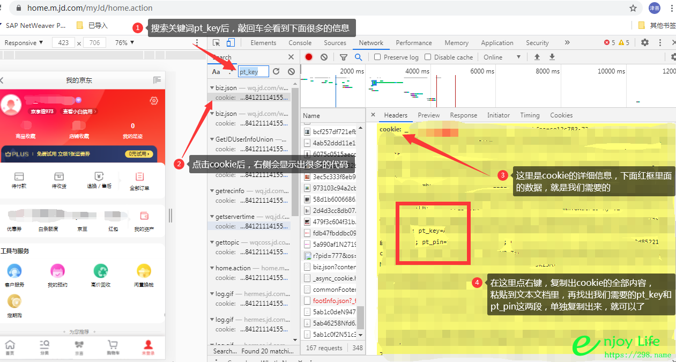Click the pt_key search input field

pos(253,71)
